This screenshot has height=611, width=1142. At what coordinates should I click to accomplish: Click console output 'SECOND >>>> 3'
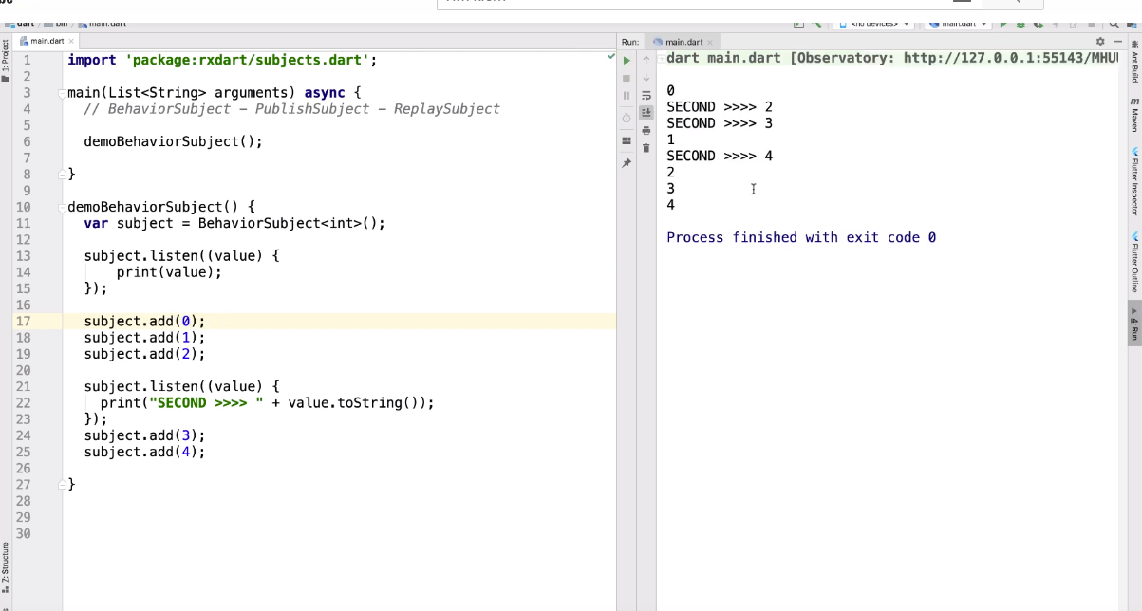[720, 123]
